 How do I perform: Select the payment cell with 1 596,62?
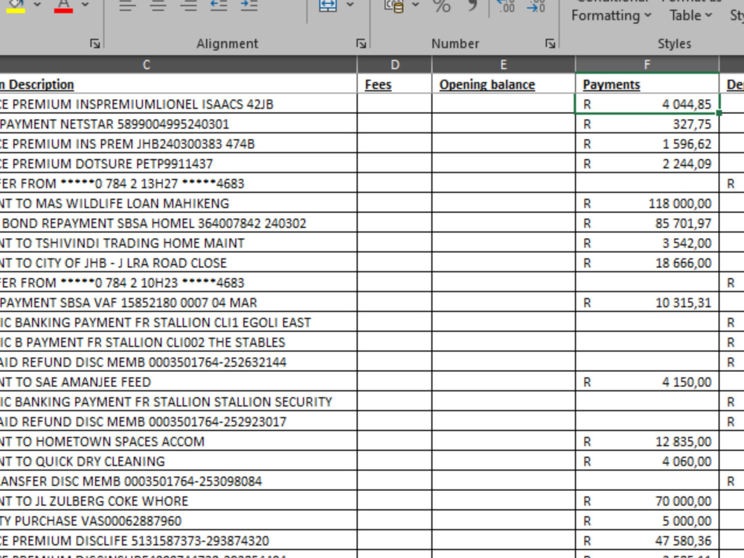pos(647,144)
